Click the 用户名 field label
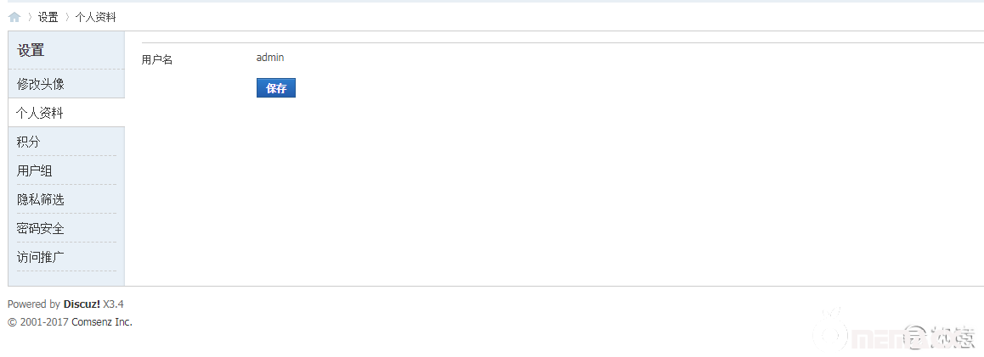Viewport: 984px width, 357px height. (x=157, y=60)
